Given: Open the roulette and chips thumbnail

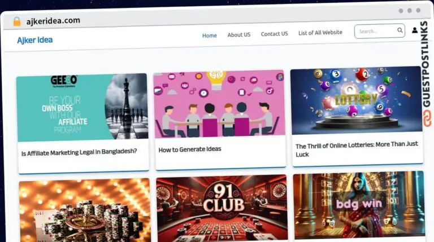Looking at the screenshot, I should pos(85,210).
